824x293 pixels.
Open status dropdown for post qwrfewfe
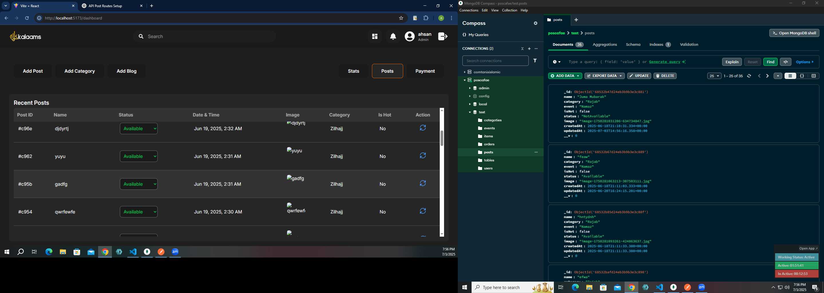click(139, 212)
